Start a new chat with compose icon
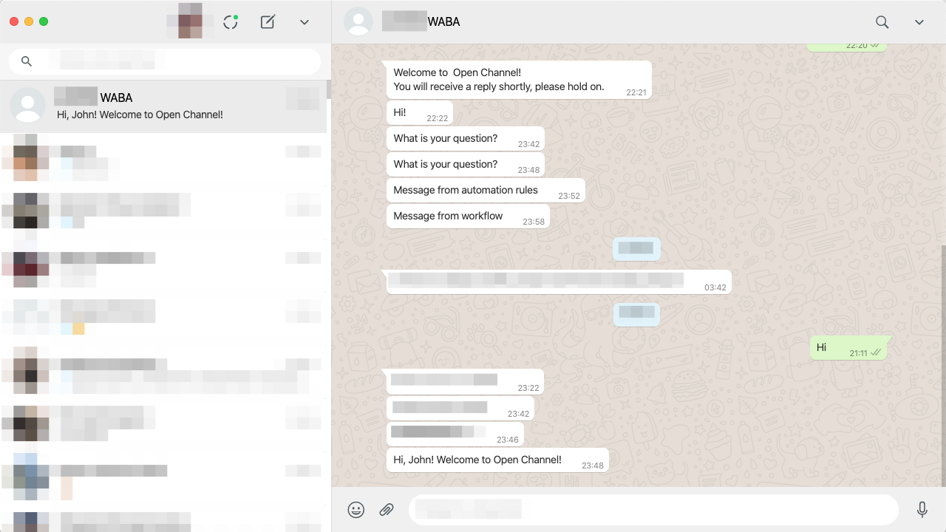 click(x=268, y=22)
